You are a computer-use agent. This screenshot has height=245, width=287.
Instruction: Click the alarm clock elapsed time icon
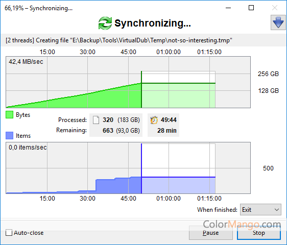tap(154, 120)
